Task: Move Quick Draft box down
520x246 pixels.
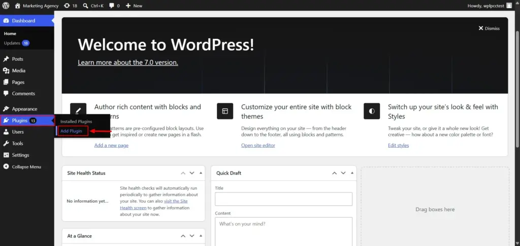Action: click(x=343, y=173)
